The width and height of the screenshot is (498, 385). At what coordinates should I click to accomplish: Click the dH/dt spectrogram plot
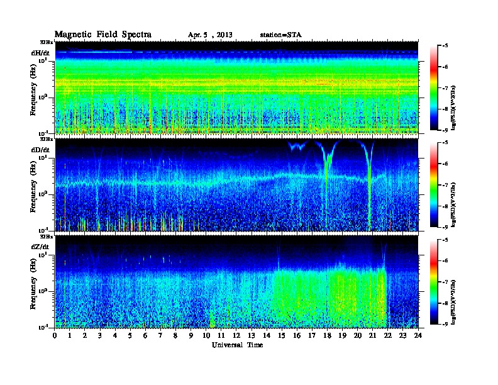pos(236,87)
